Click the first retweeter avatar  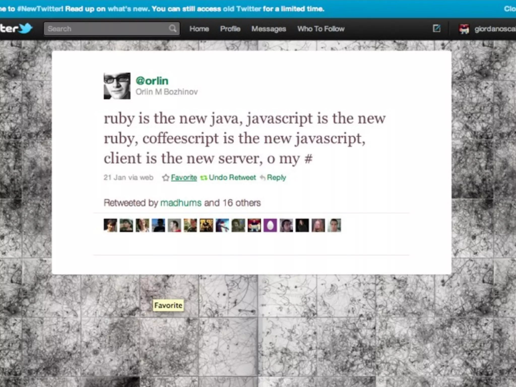(110, 225)
